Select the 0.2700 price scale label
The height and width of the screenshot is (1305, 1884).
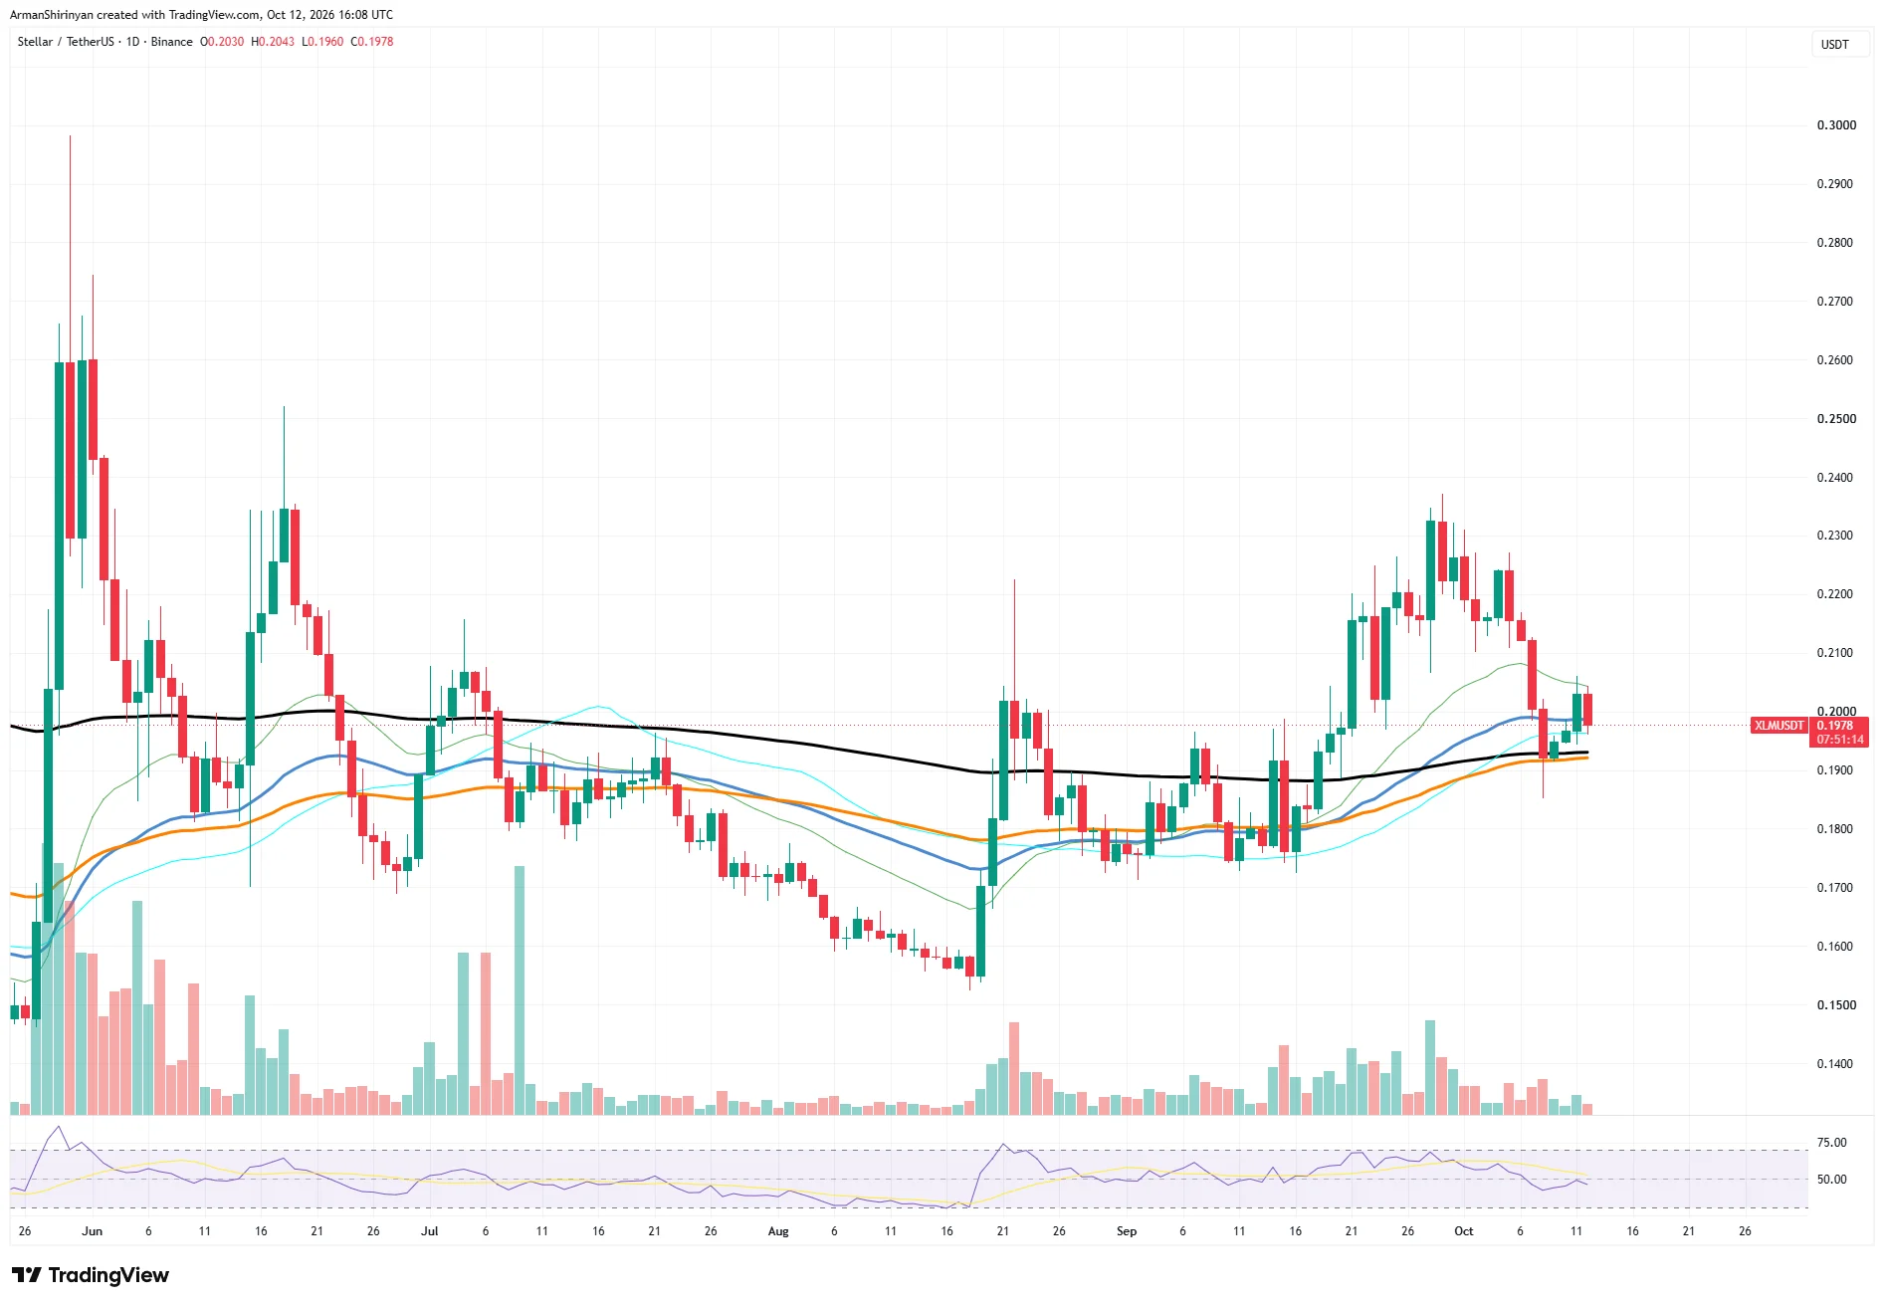click(x=1836, y=302)
